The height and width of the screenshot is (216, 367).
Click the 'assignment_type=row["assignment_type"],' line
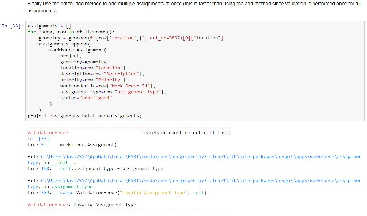[113, 92]
